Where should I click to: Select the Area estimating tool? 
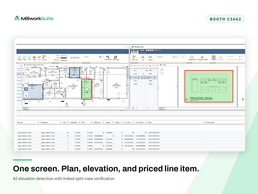point(143,57)
